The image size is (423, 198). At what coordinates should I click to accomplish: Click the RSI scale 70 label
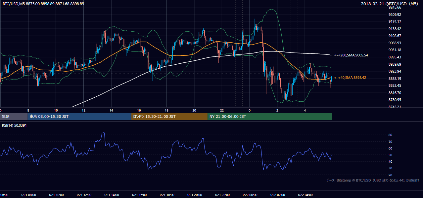pos(390,142)
